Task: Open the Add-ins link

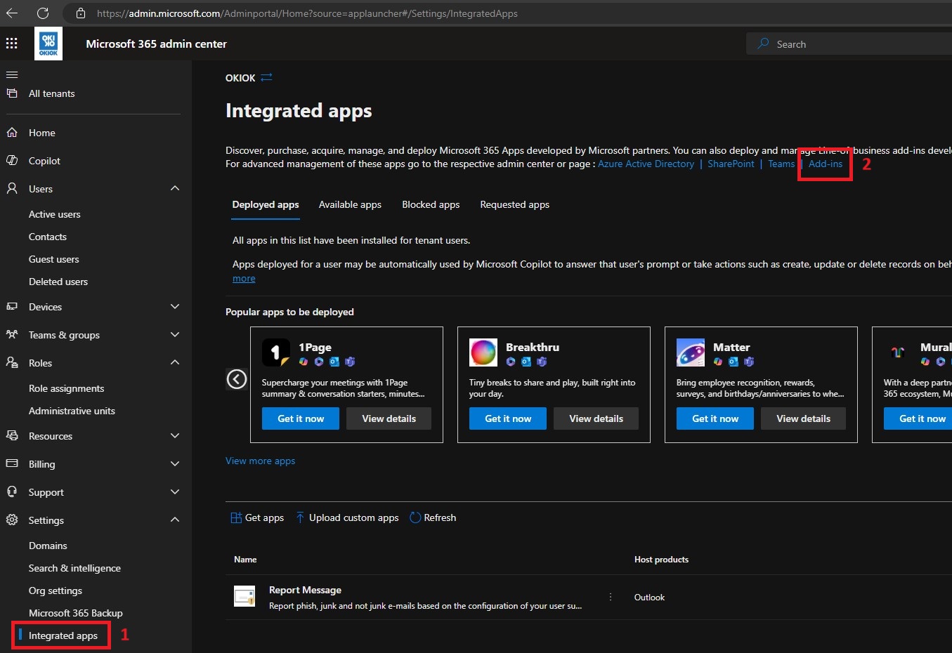Action: [826, 164]
